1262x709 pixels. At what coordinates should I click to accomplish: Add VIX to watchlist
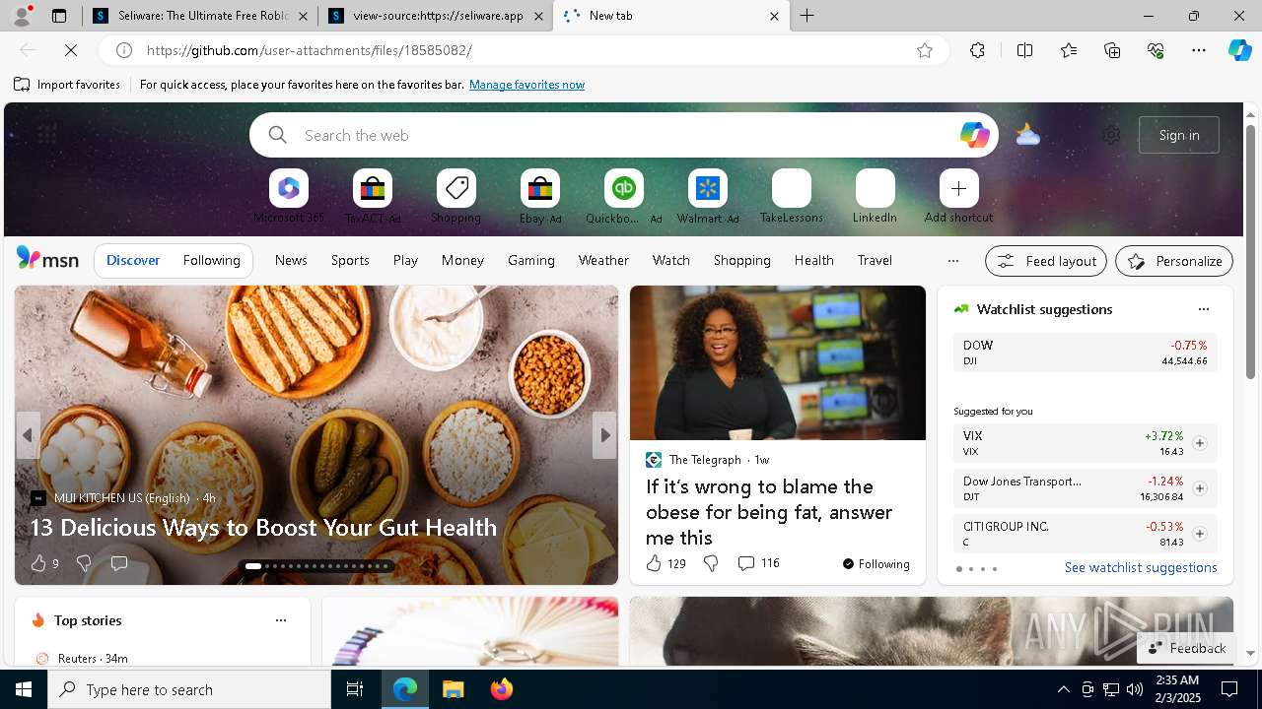pyautogui.click(x=1199, y=443)
